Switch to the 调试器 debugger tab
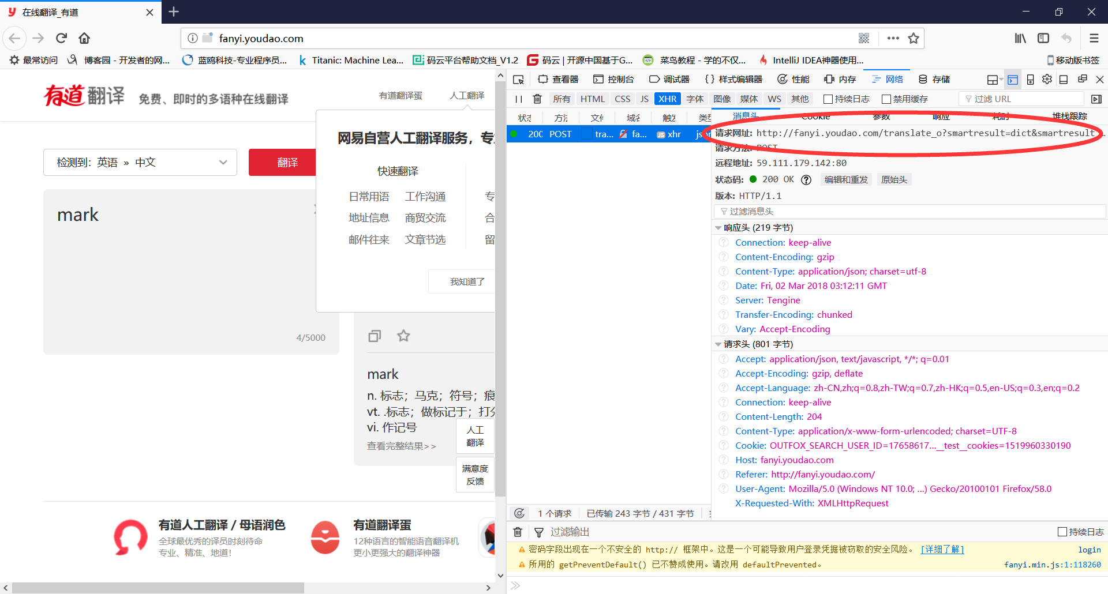Screen dimensions: 1108x594 (x=669, y=80)
